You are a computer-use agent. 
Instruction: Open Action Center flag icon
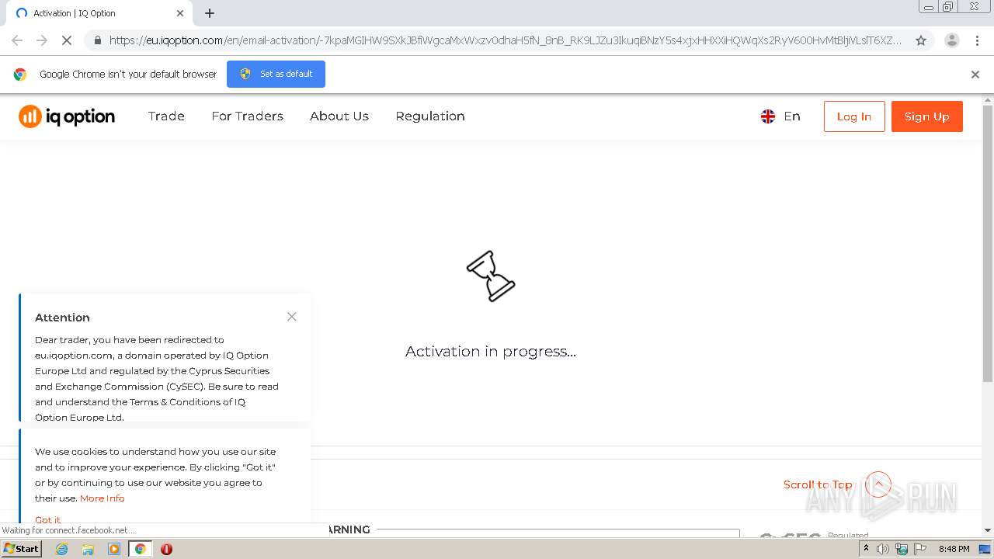pyautogui.click(x=919, y=549)
